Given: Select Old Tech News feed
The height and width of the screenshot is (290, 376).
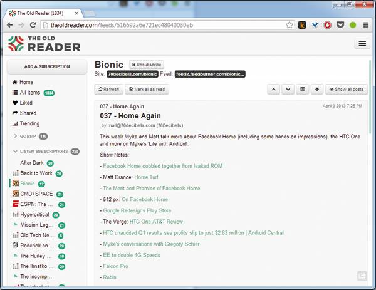Looking at the screenshot, I should 37,235.
